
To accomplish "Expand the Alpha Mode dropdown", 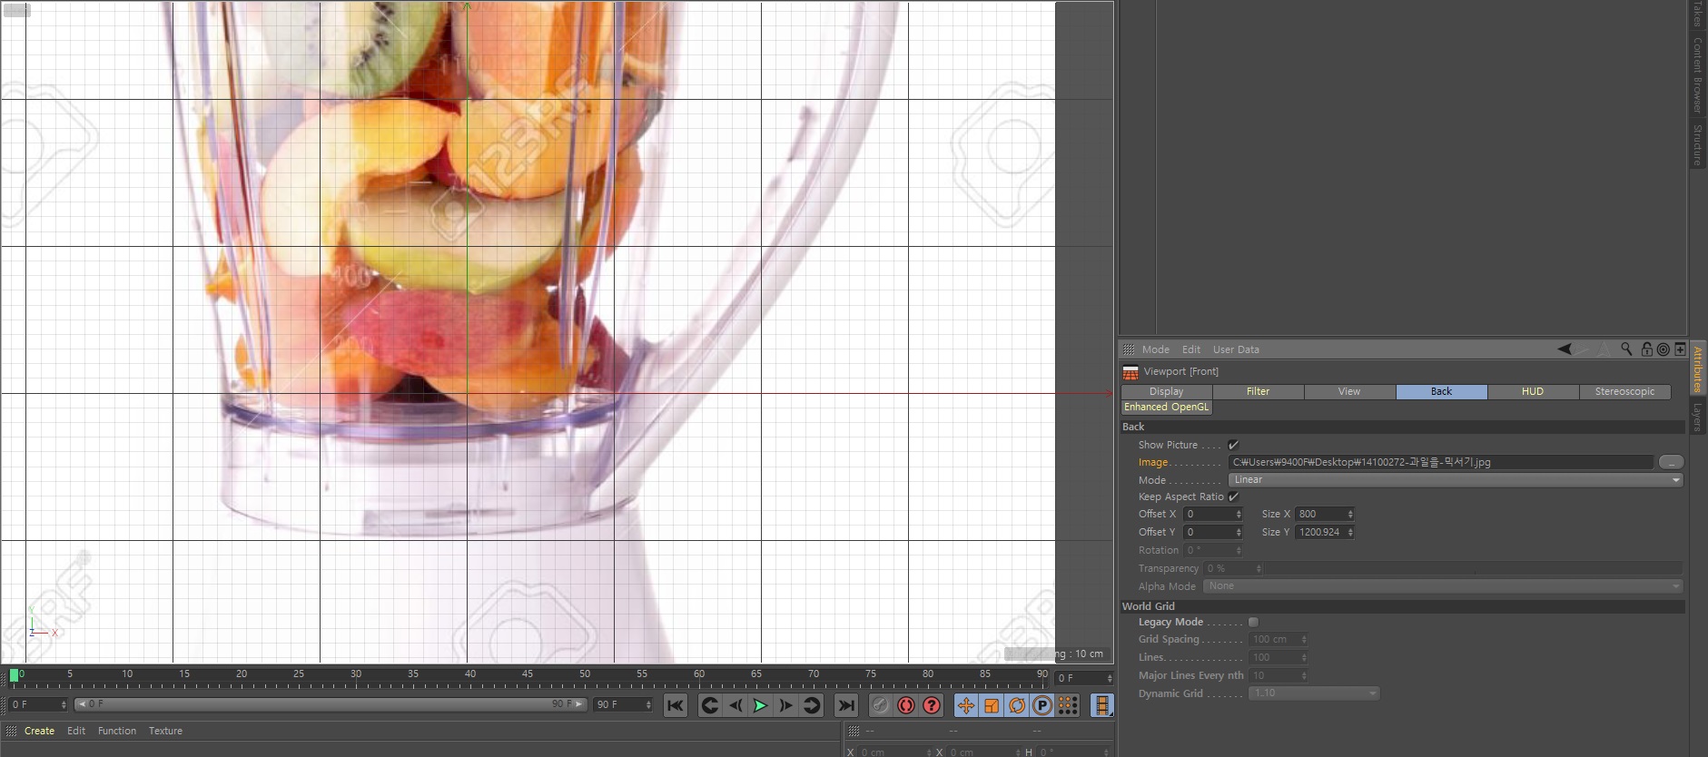I will [1442, 586].
